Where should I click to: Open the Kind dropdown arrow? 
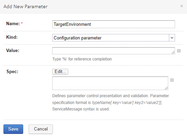[x=172, y=38]
